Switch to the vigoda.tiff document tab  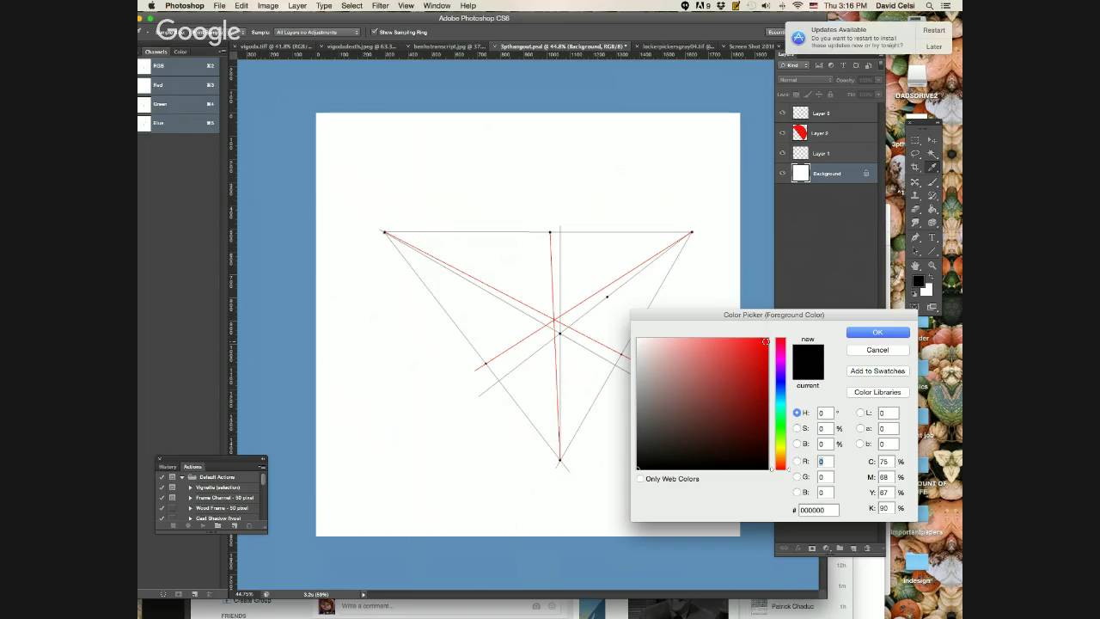(275, 46)
